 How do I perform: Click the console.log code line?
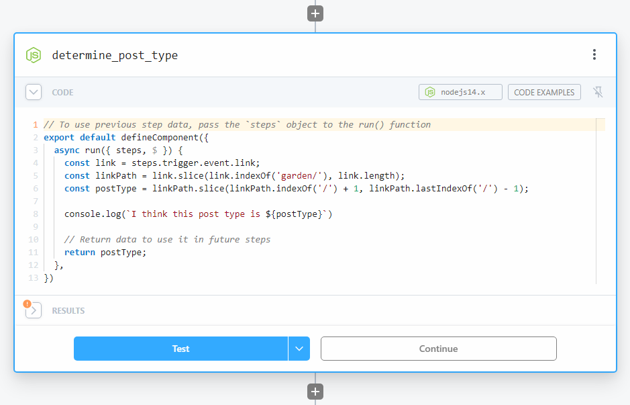[199, 214]
